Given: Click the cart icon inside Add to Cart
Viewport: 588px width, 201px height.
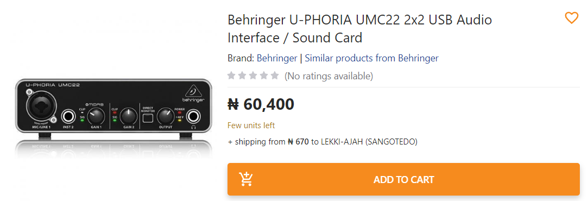Looking at the screenshot, I should (x=246, y=179).
